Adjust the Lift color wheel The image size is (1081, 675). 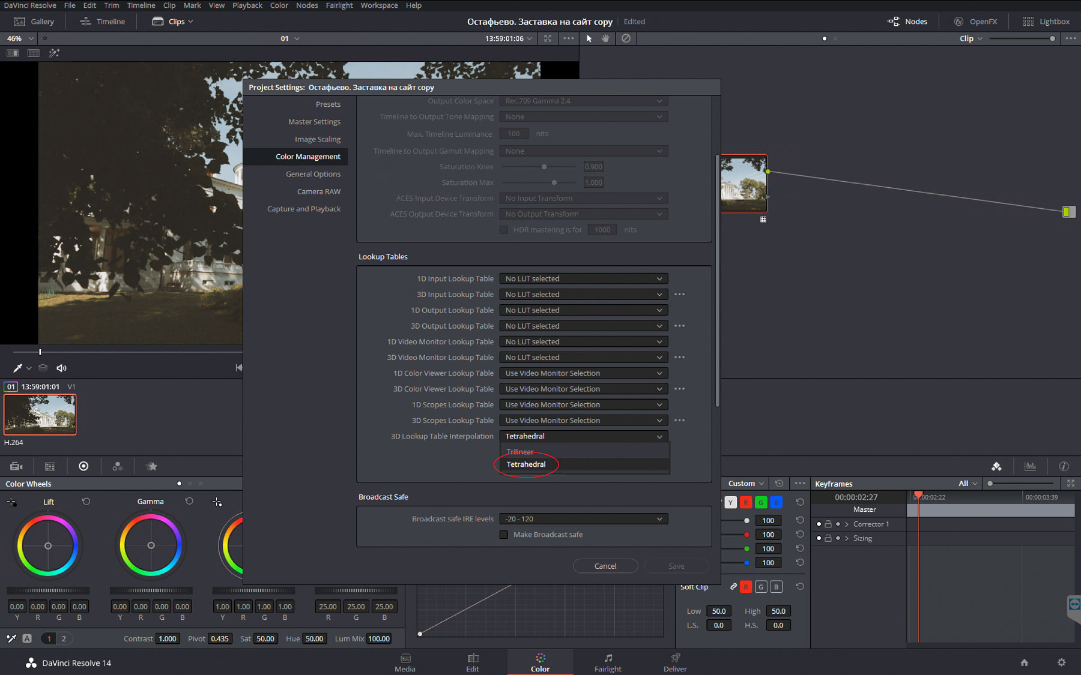48,545
